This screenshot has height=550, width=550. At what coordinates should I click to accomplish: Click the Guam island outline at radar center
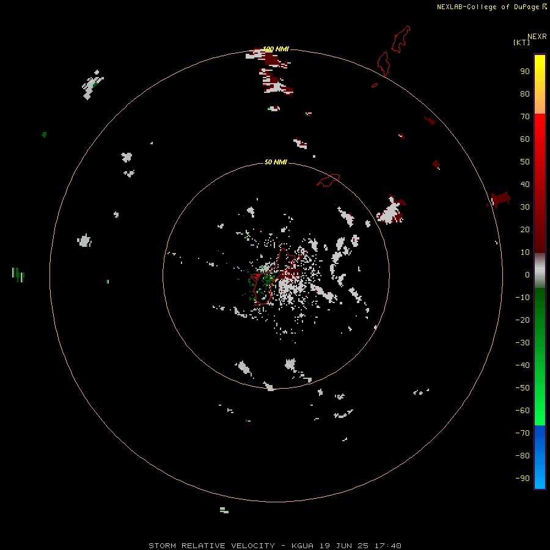pos(273,276)
